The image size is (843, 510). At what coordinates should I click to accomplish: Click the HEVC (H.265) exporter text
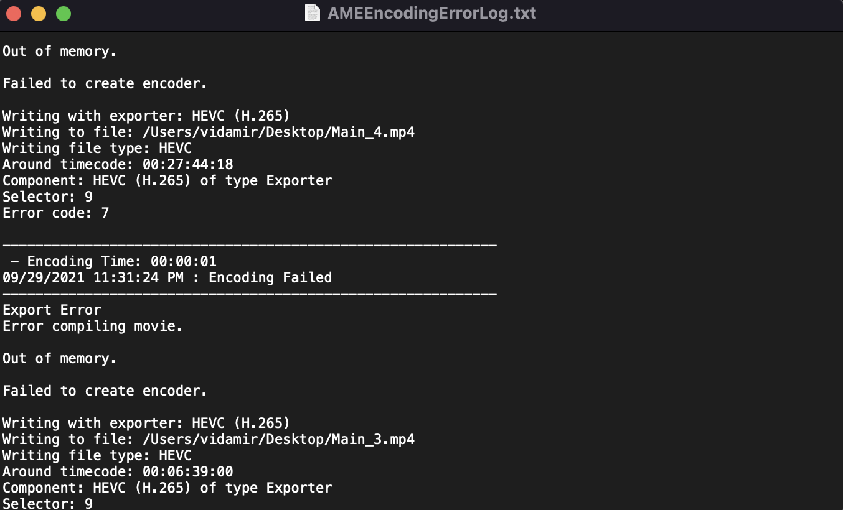146,116
